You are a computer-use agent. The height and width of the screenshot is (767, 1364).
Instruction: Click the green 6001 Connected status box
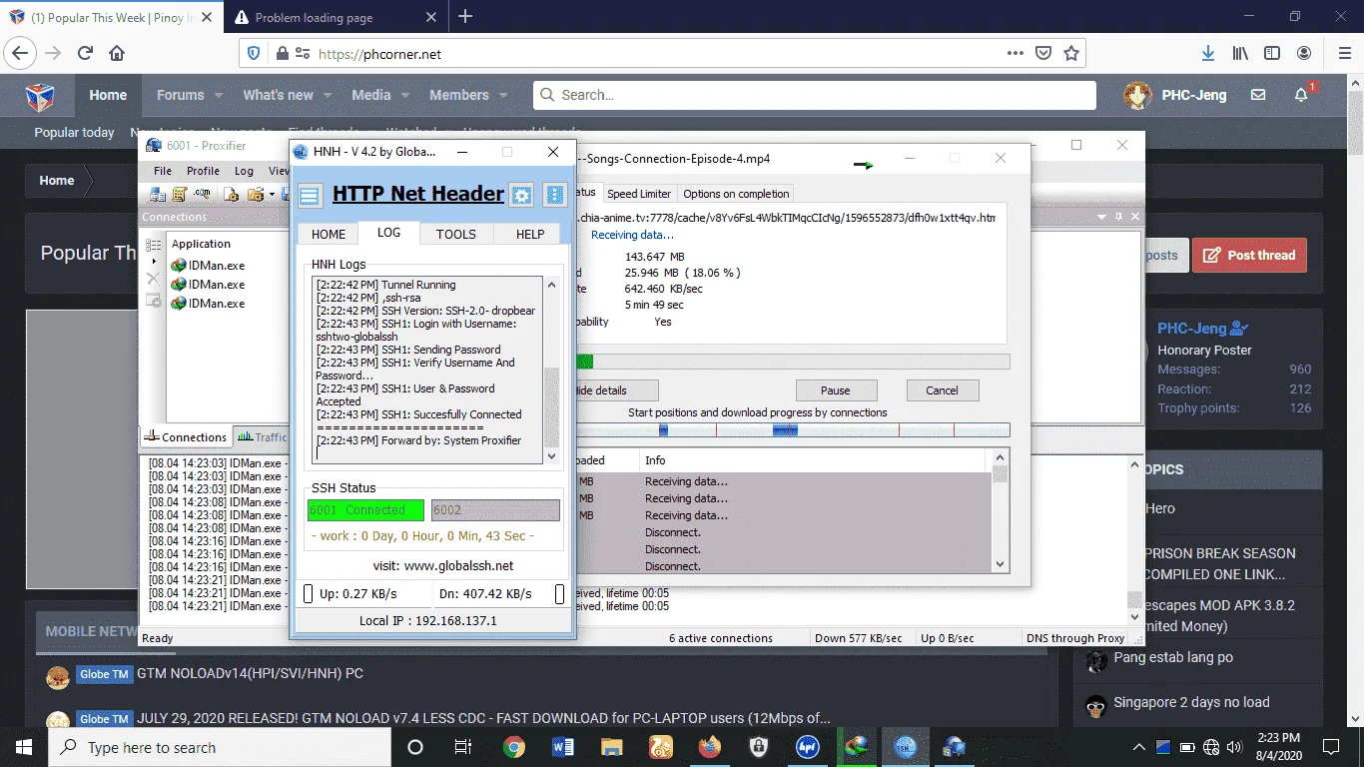point(365,510)
